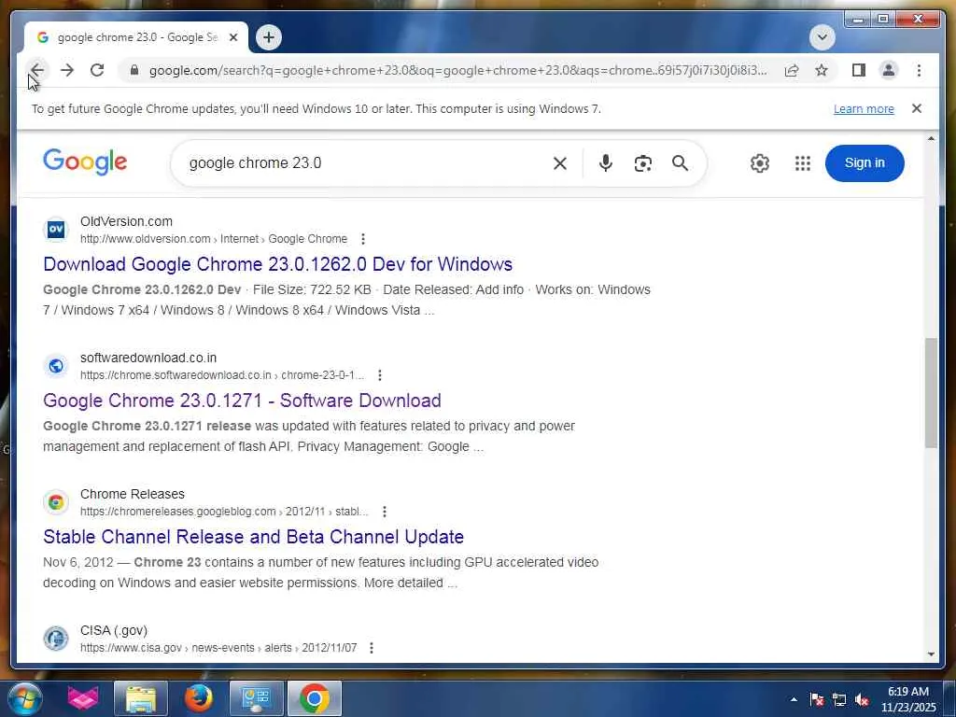956x717 pixels.
Task: Click the 'CISA (.gov)' source name
Action: [x=113, y=630]
